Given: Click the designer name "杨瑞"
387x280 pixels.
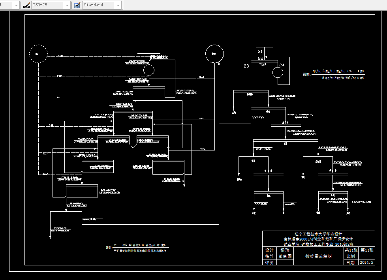Looking at the screenshot, I should click(285, 250).
